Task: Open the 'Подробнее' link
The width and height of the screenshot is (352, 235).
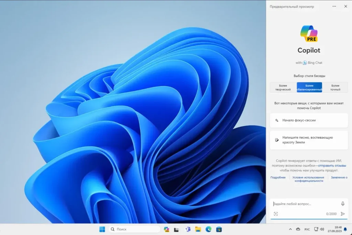Action: pos(278,178)
